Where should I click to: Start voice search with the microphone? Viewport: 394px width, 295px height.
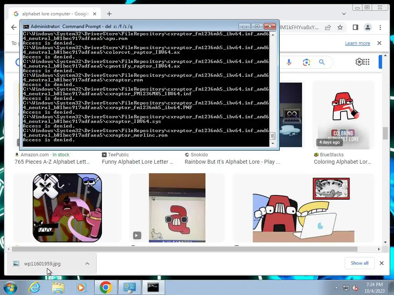tap(289, 62)
